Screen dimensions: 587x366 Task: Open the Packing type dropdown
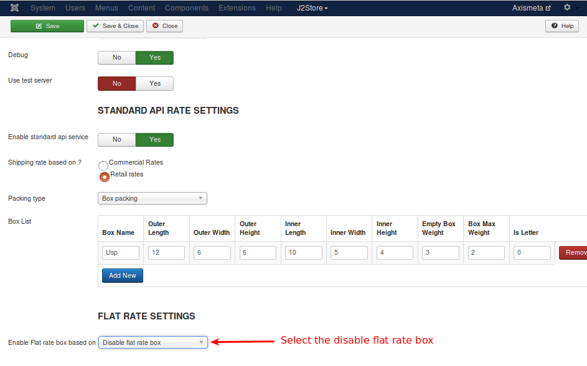click(153, 199)
